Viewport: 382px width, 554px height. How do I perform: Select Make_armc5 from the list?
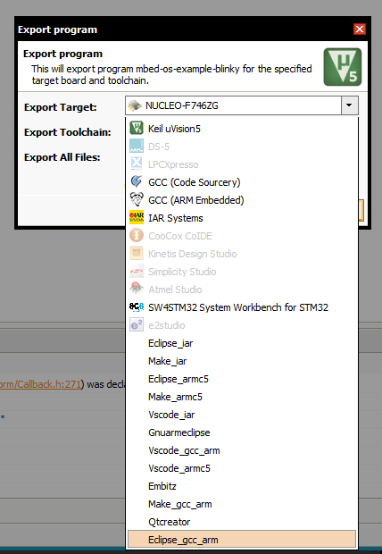click(242, 397)
